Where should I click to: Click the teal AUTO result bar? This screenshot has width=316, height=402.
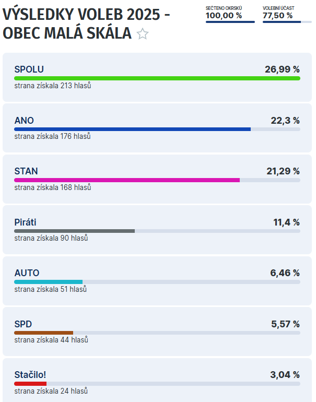point(48,282)
